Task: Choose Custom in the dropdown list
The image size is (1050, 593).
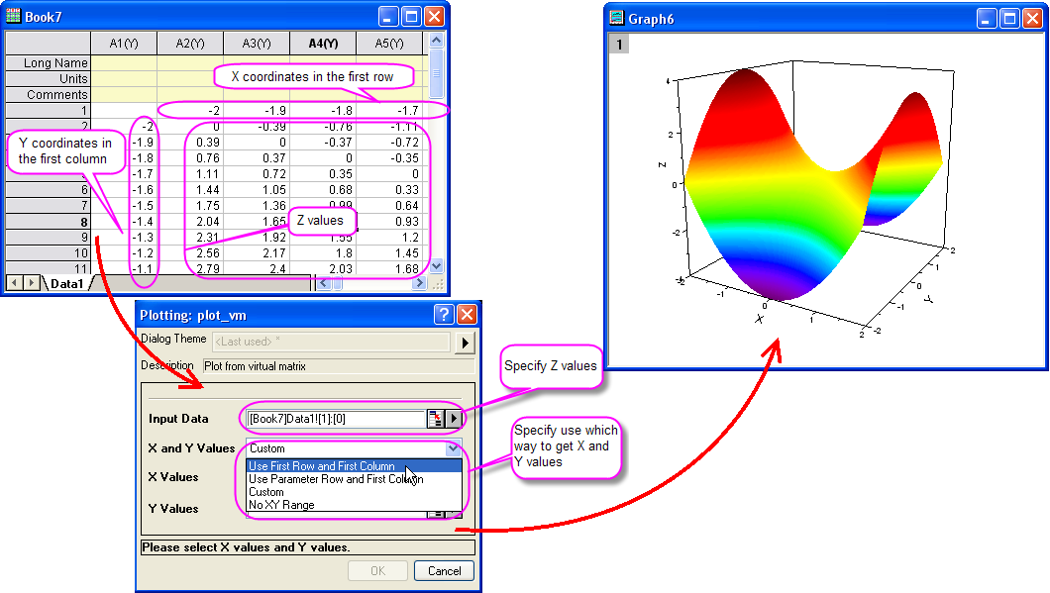Action: [x=355, y=492]
